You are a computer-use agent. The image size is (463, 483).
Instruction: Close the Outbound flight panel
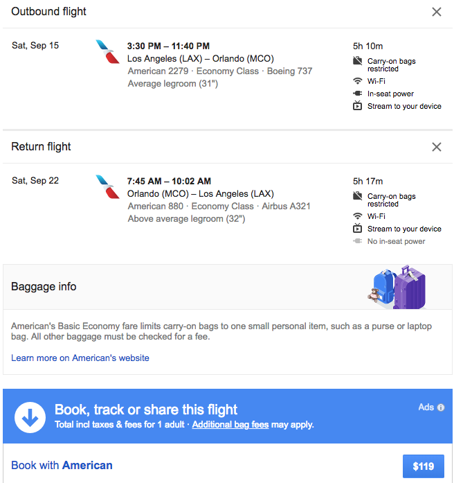tap(437, 12)
